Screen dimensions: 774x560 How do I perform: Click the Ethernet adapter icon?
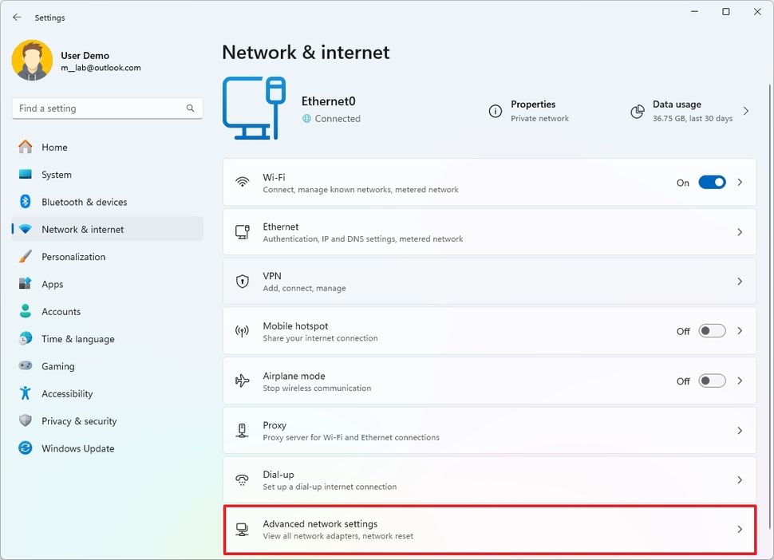(243, 231)
